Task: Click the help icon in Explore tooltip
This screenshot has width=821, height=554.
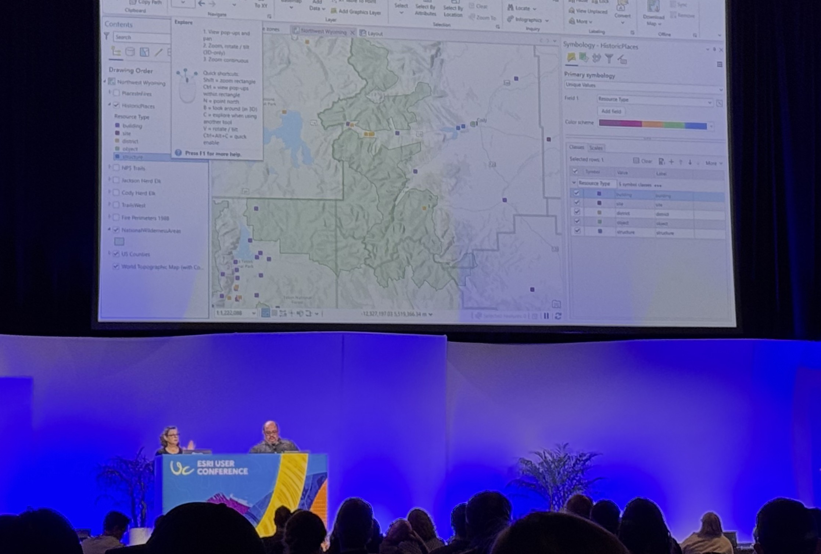Action: (178, 153)
